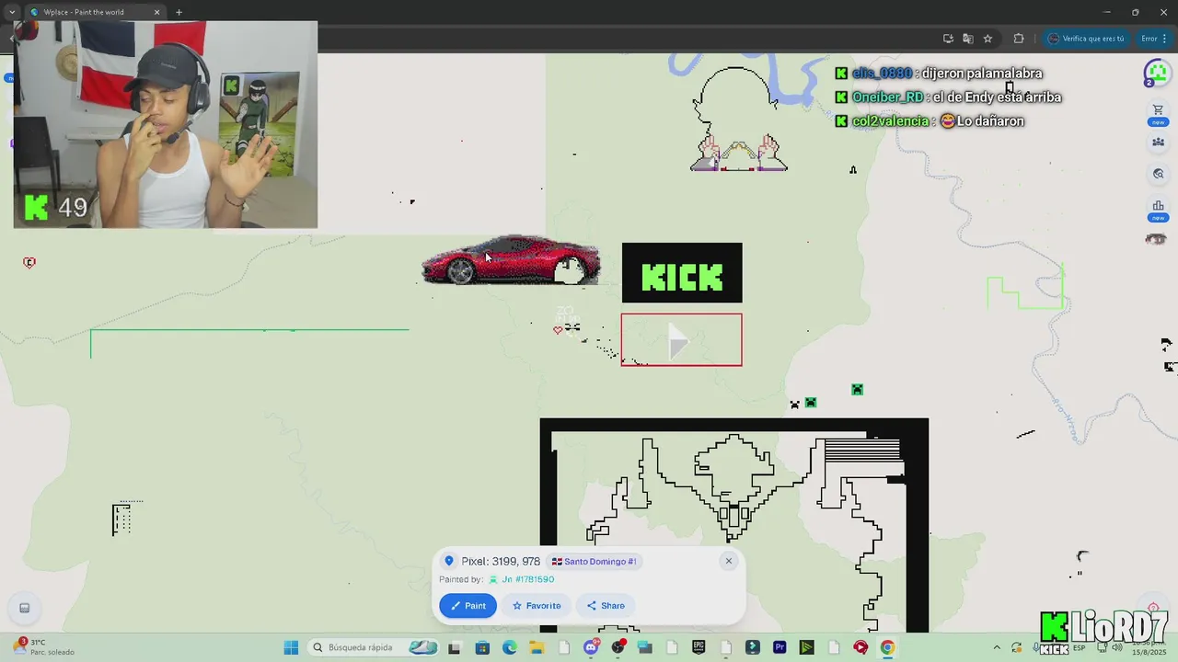Open a new browser tab
This screenshot has width=1178, height=662.
tap(179, 12)
